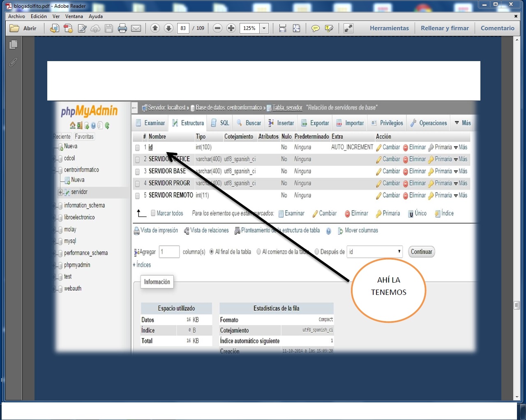Go to next page with down arrow
This screenshot has height=420, width=526.
click(168, 28)
